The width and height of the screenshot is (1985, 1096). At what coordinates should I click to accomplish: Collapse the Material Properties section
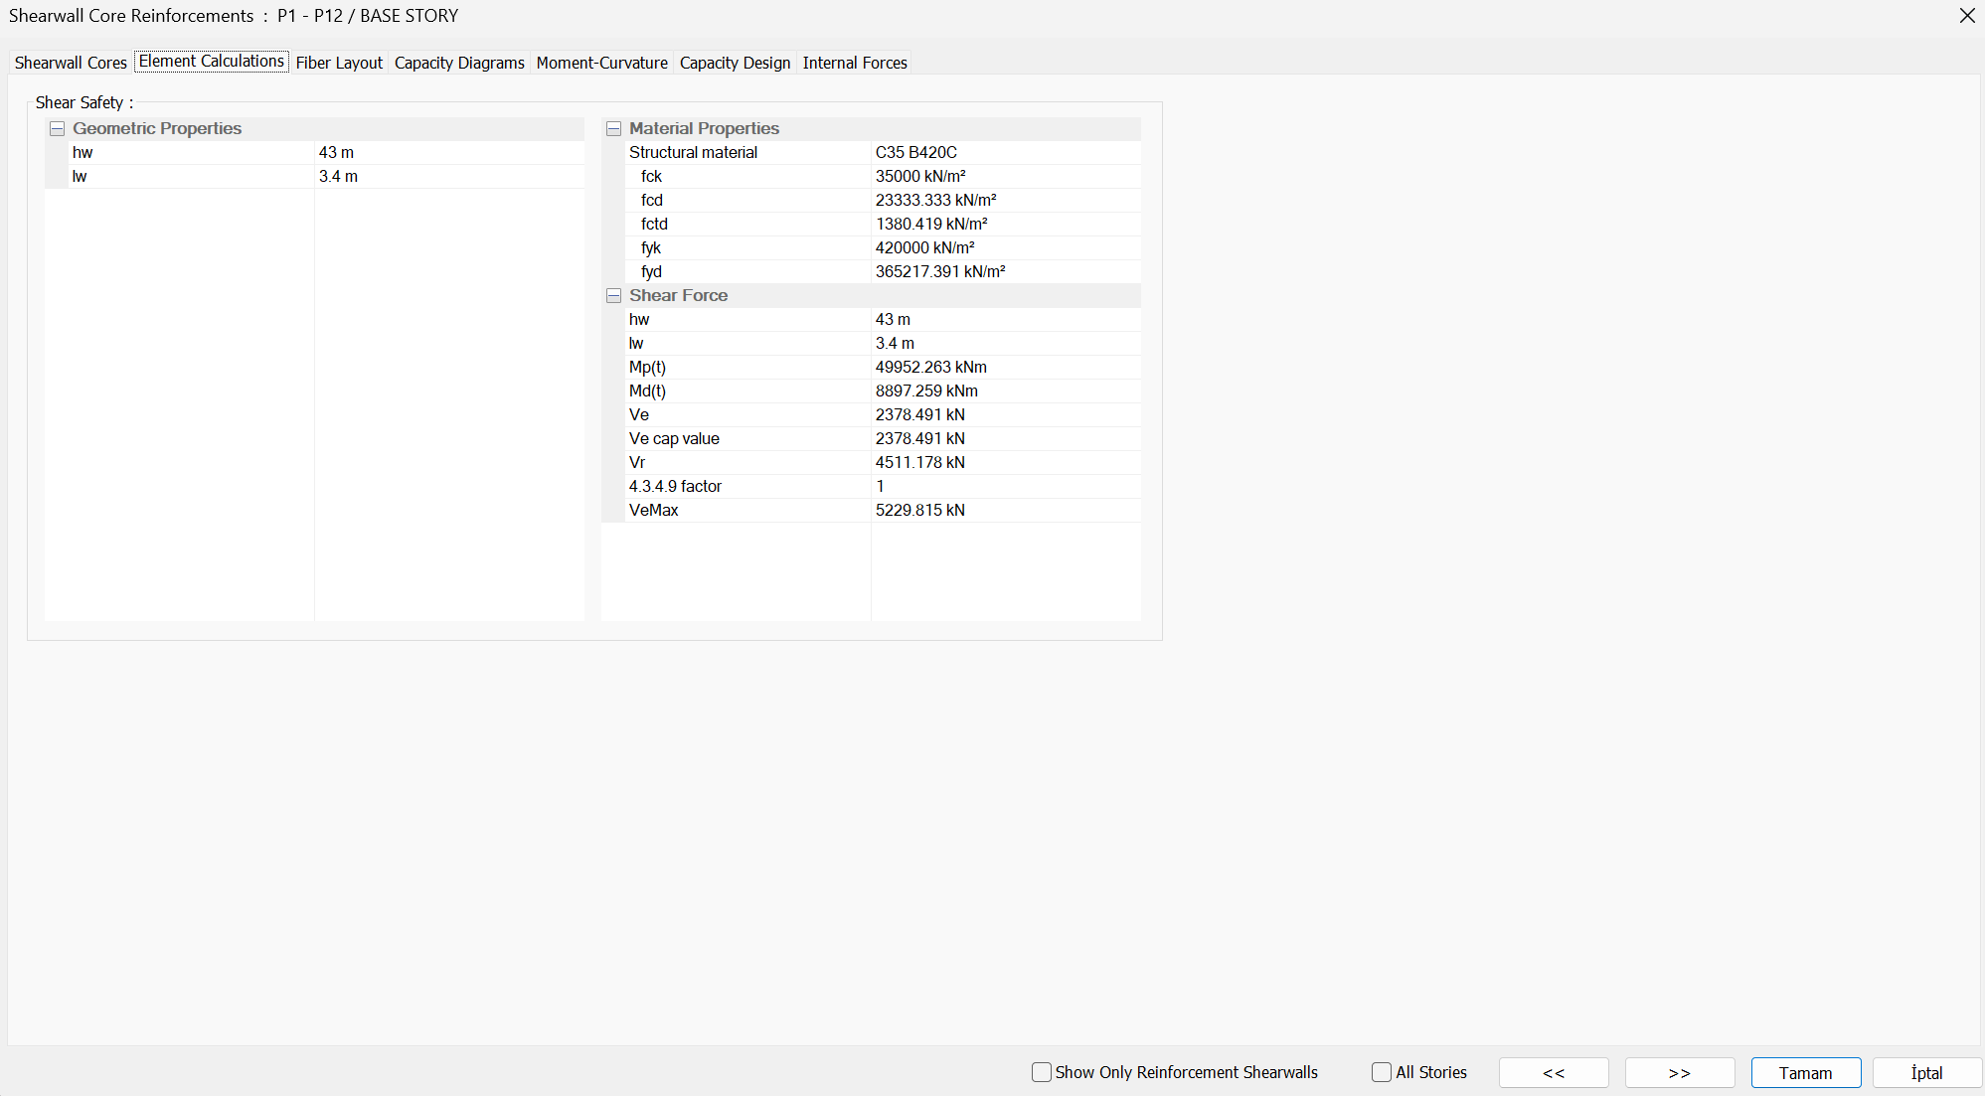pyautogui.click(x=614, y=129)
